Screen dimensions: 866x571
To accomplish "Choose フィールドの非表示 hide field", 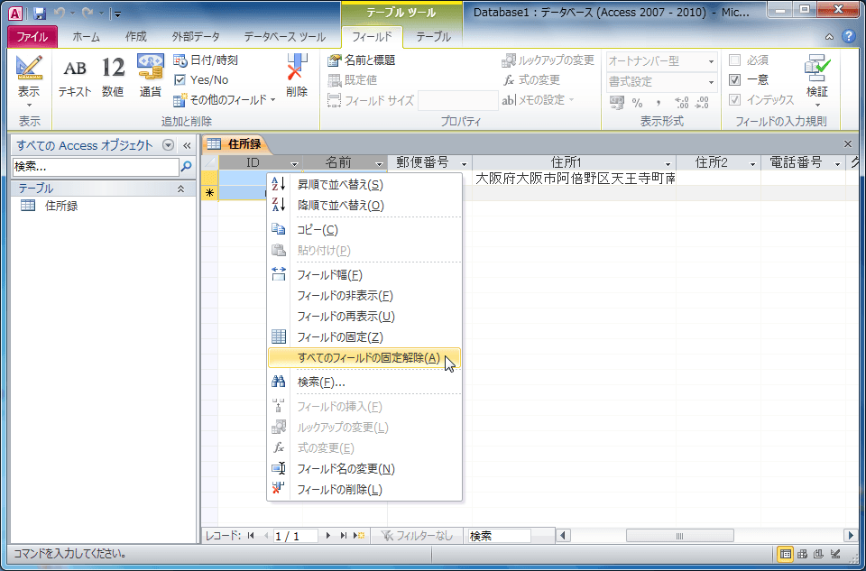I will pyautogui.click(x=364, y=296).
